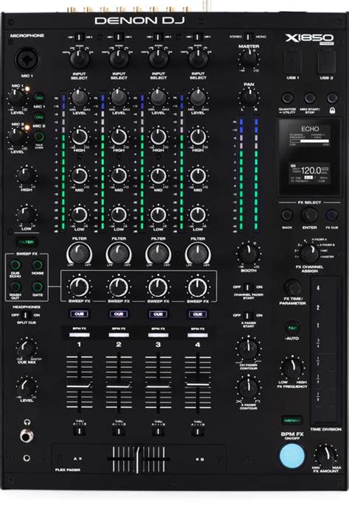Click channel 4 FILTER knob
Screen dimensions: 349x505
(x=198, y=254)
